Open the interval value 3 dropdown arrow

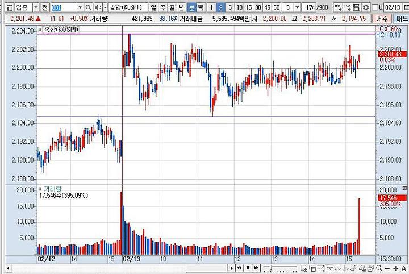click(x=297, y=7)
